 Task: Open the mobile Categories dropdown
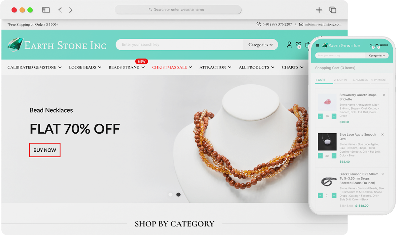click(x=377, y=56)
